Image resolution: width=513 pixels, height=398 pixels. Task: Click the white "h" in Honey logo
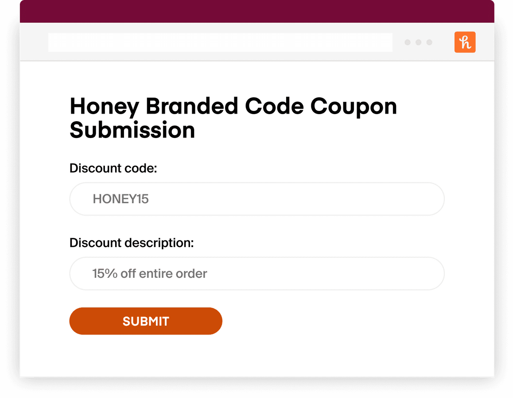(465, 43)
